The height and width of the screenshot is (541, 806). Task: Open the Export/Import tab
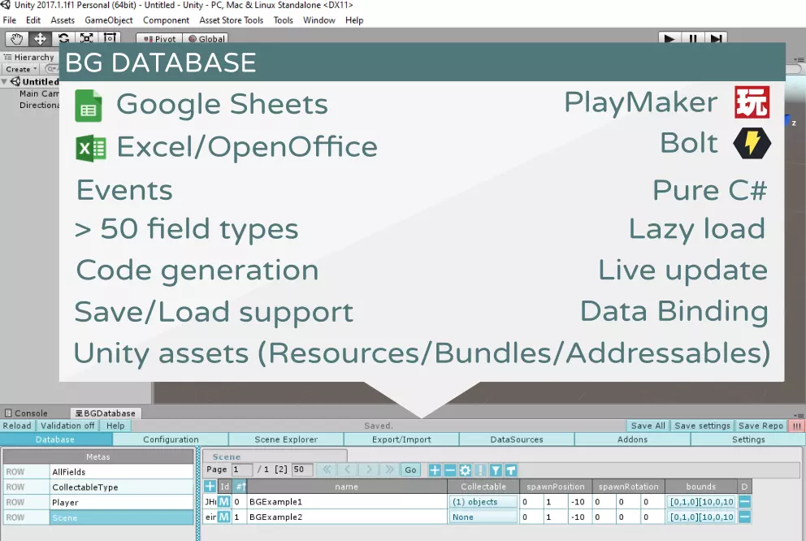coord(401,439)
